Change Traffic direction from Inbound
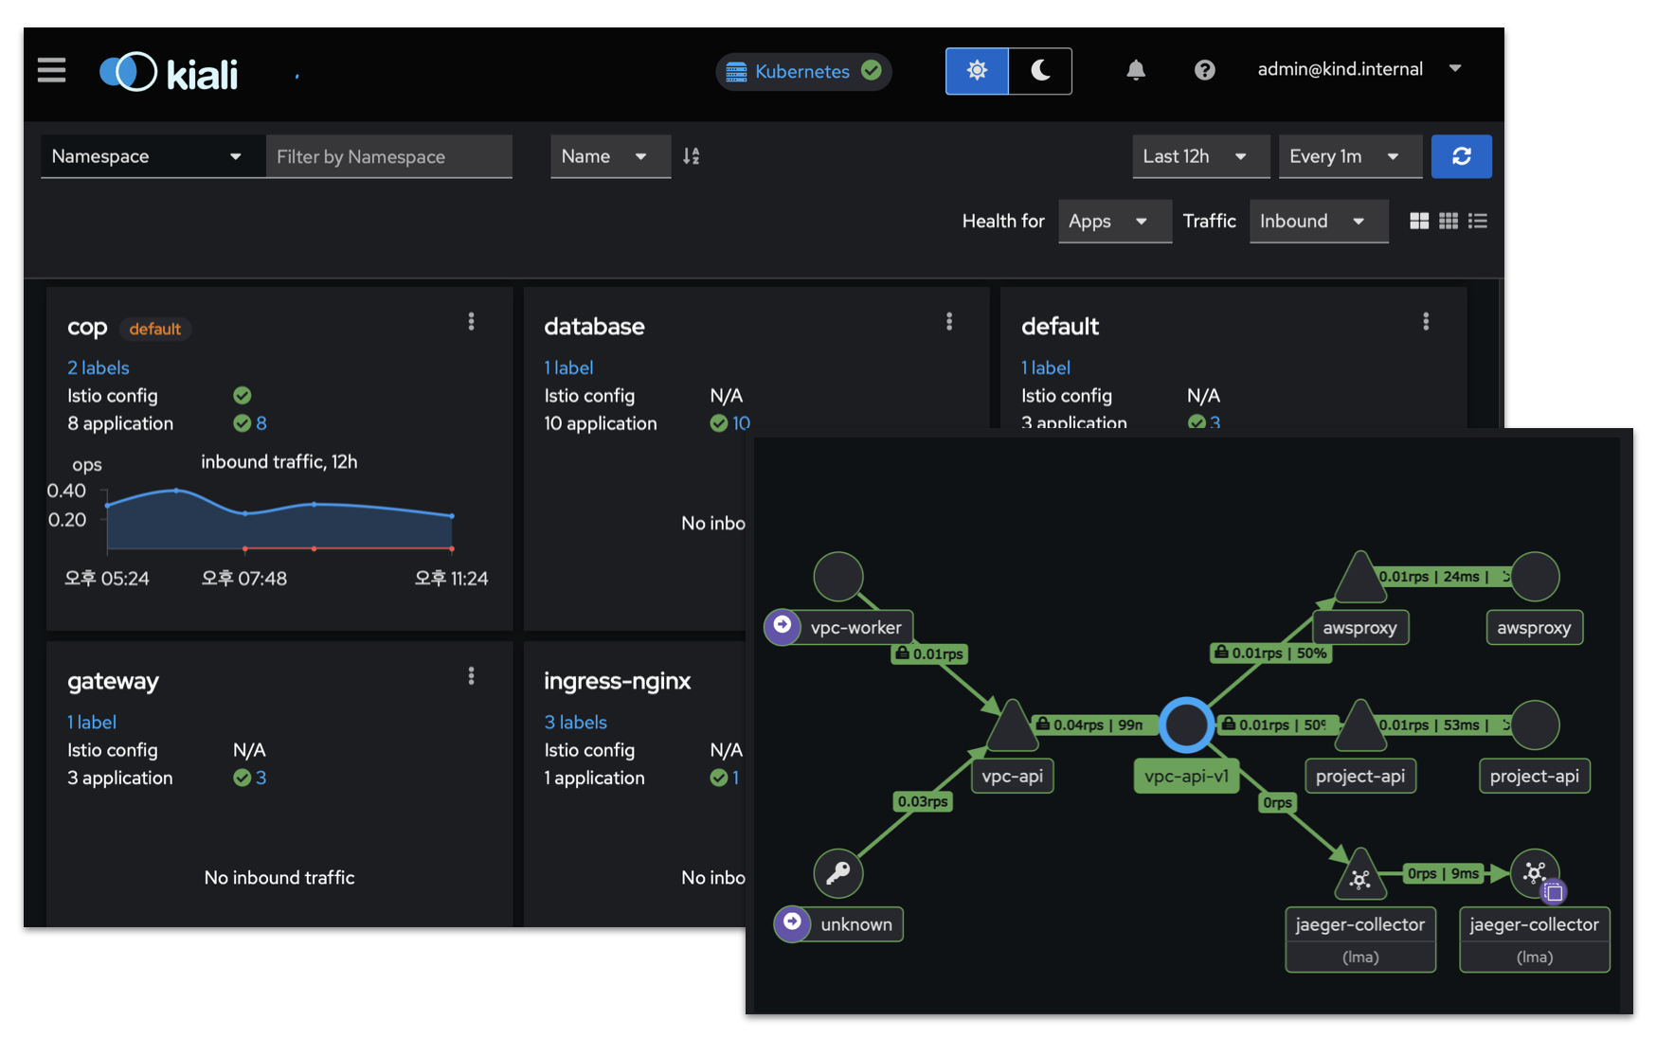 coord(1319,221)
